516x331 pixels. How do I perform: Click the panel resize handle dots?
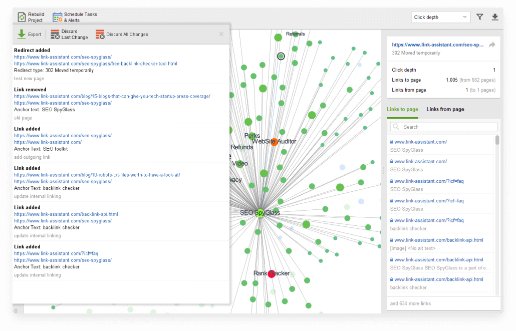pyautogui.click(x=383, y=171)
